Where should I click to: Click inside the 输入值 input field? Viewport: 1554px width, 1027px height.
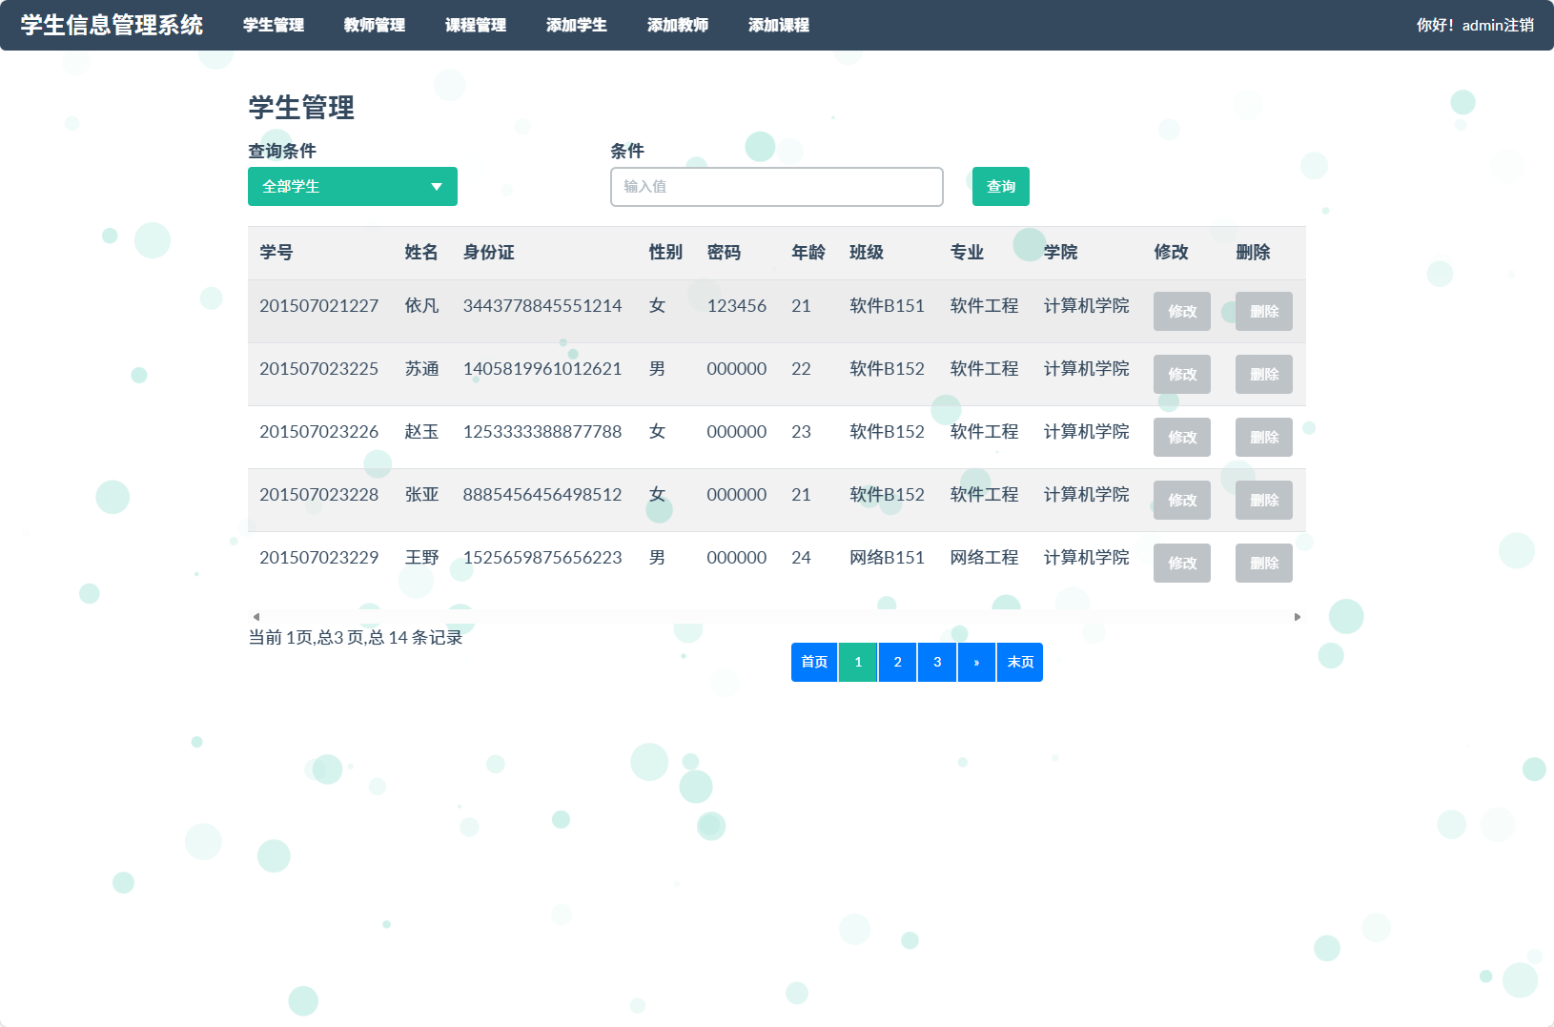776,186
